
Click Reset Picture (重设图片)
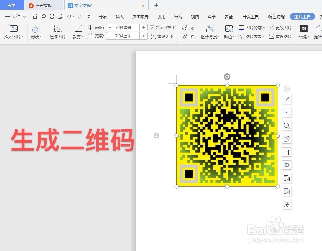point(280,36)
